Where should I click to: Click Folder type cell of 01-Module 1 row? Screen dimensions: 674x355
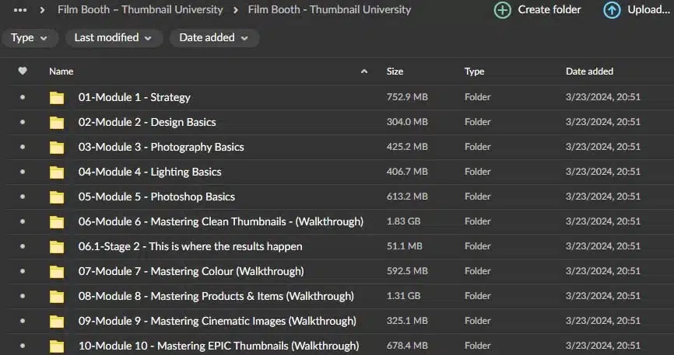click(478, 97)
